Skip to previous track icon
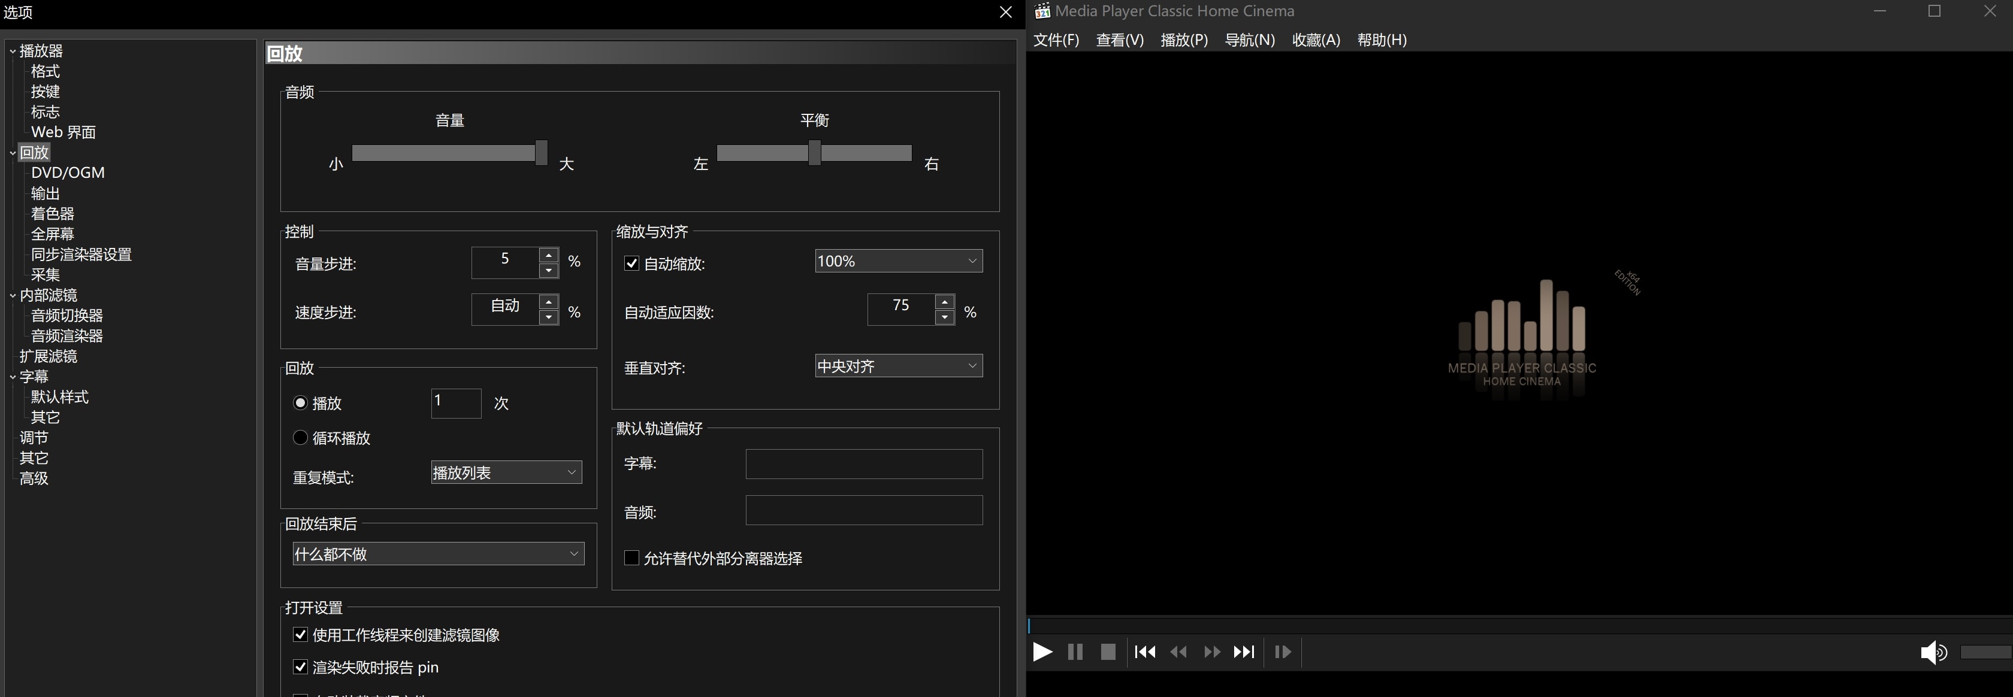This screenshot has width=2013, height=697. point(1145,651)
